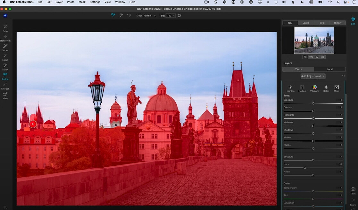Click the Share icon

point(353,202)
